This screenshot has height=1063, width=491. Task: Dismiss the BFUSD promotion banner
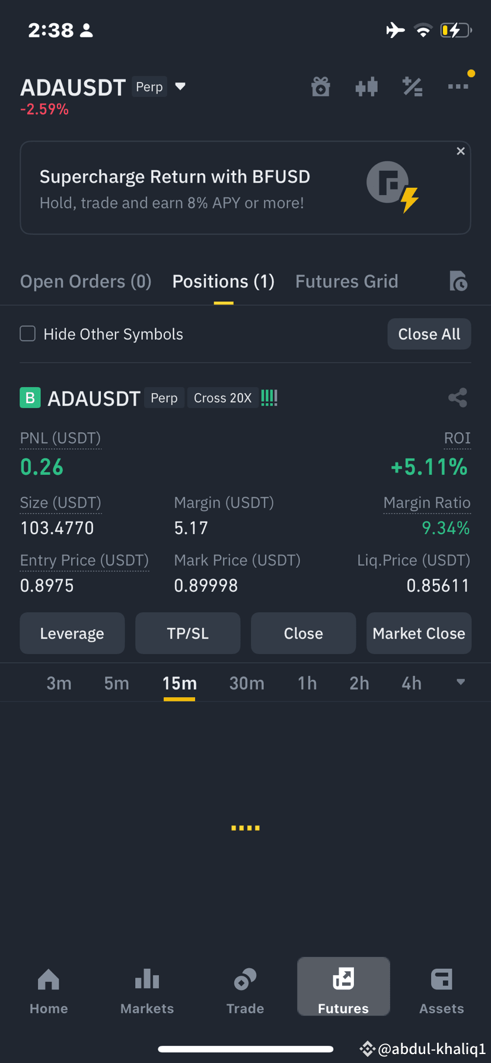point(461,151)
